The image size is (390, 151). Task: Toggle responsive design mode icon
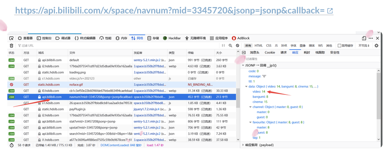(364, 38)
